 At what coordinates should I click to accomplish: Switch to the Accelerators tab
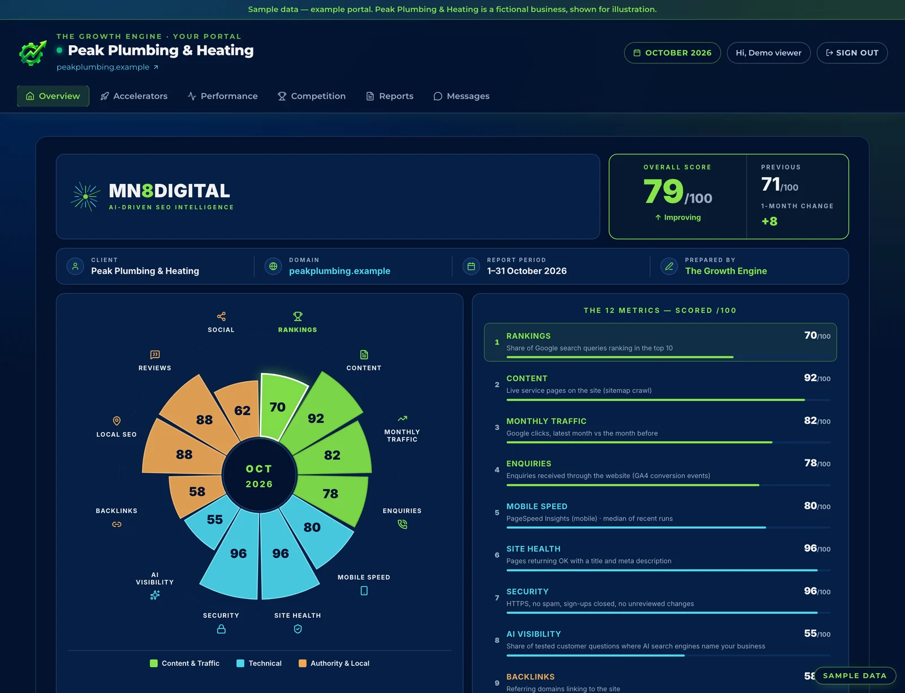point(134,96)
